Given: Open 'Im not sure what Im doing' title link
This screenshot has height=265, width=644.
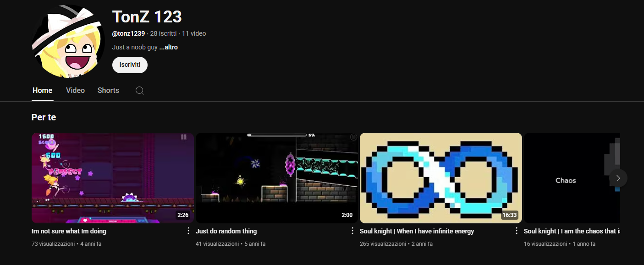Looking at the screenshot, I should 69,231.
